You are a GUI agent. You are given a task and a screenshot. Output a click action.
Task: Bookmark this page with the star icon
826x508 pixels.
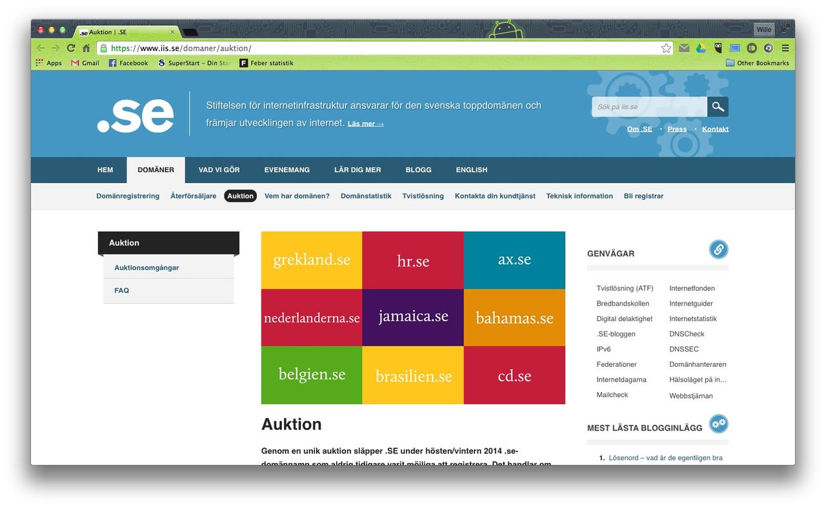click(x=666, y=48)
